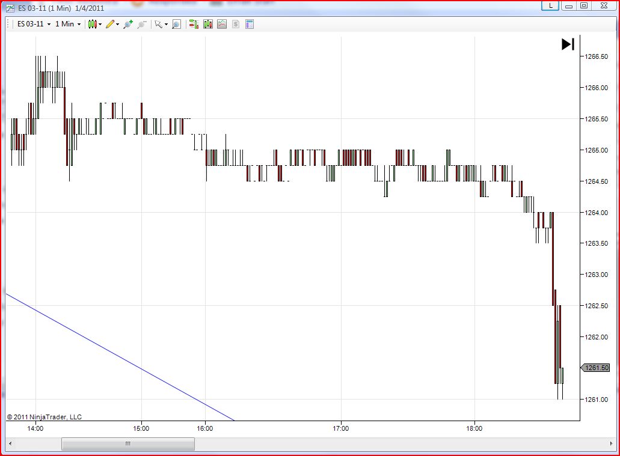This screenshot has height=456, width=620.
Task: Open the Indicators line-chart icon
Action: (222, 25)
